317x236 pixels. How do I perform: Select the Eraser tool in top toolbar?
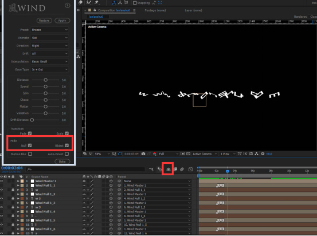(x=80, y=2)
